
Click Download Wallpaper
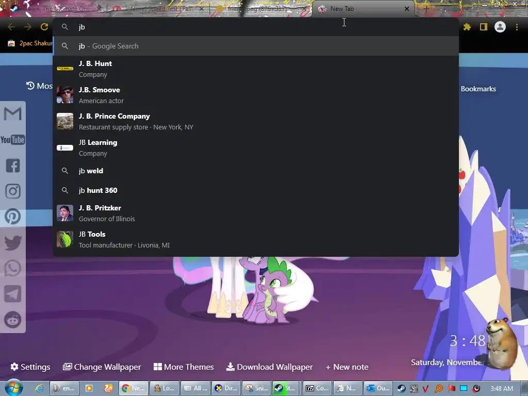pos(269,367)
